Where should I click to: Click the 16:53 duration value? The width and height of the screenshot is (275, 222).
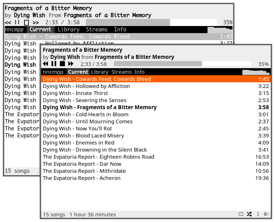click(262, 157)
